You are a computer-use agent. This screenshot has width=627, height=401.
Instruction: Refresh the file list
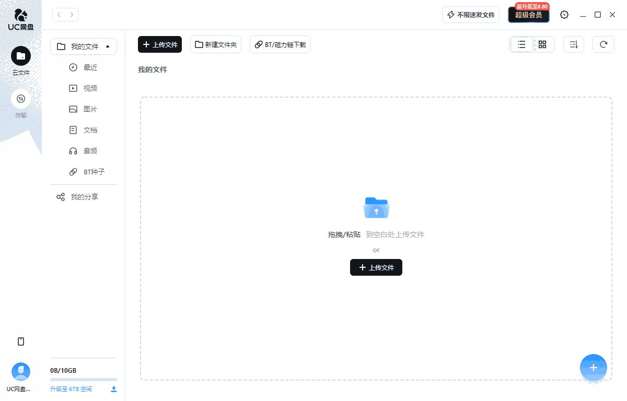[603, 44]
